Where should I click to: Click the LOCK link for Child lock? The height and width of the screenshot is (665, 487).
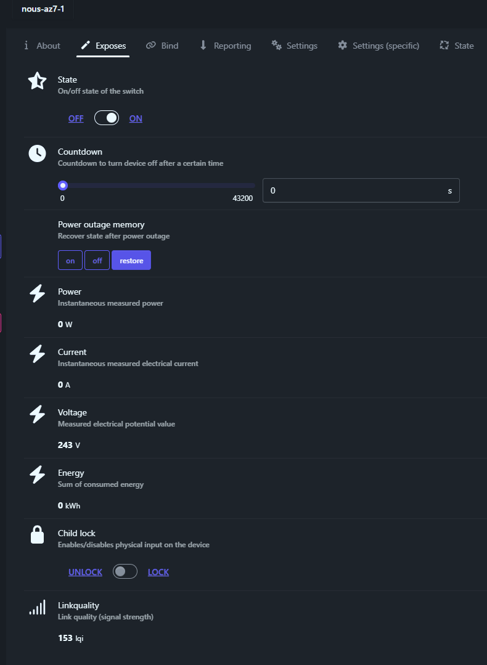(158, 572)
